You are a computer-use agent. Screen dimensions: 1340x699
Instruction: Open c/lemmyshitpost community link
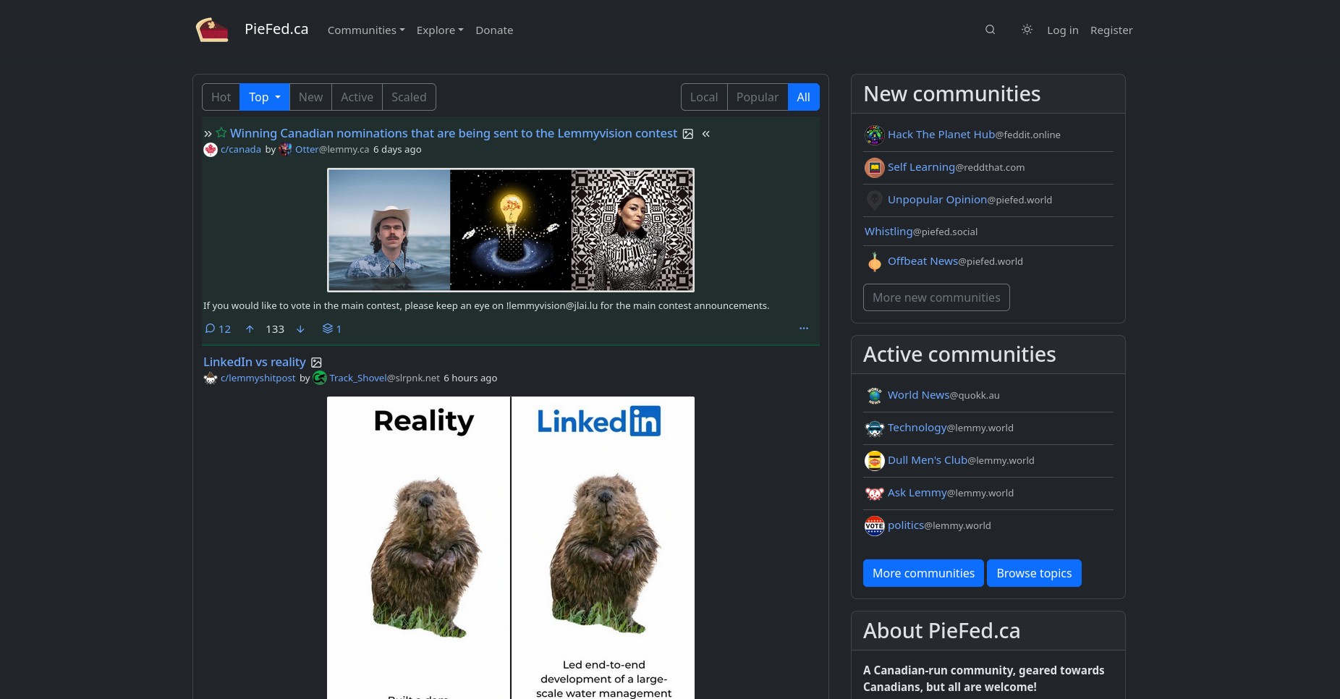coord(258,378)
